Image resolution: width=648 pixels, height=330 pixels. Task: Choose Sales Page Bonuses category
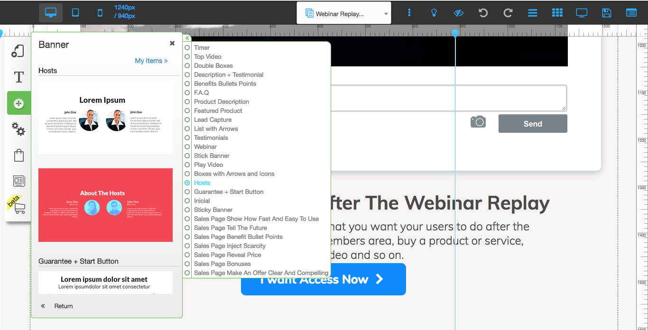[222, 264]
